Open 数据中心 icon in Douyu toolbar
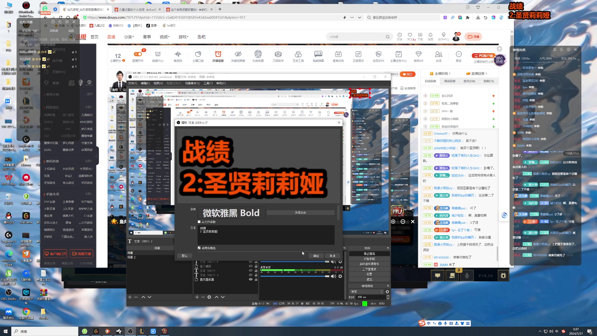Screen dimensions: 597x336 (158, 54)
